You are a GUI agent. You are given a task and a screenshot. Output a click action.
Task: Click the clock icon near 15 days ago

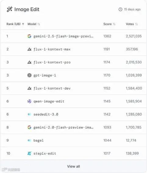click(x=120, y=9)
